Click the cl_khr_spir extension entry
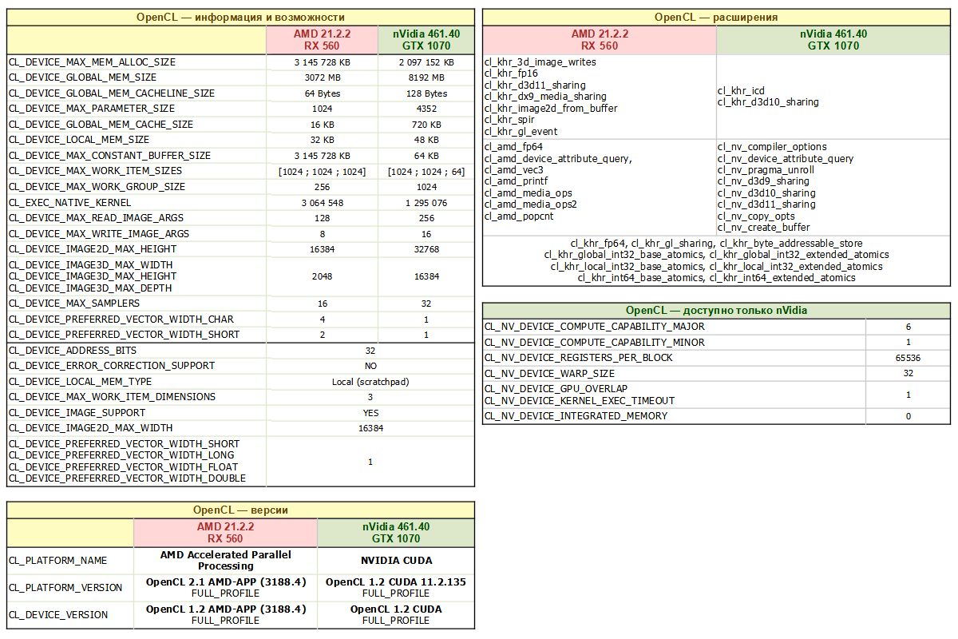This screenshot has width=958, height=639. pyautogui.click(x=509, y=120)
